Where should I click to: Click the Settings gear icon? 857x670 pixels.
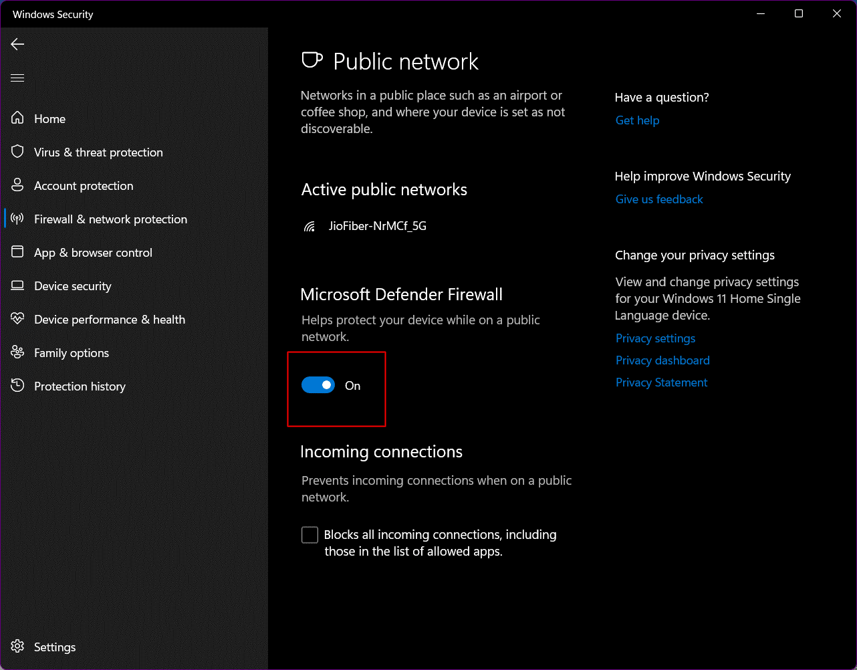(18, 647)
